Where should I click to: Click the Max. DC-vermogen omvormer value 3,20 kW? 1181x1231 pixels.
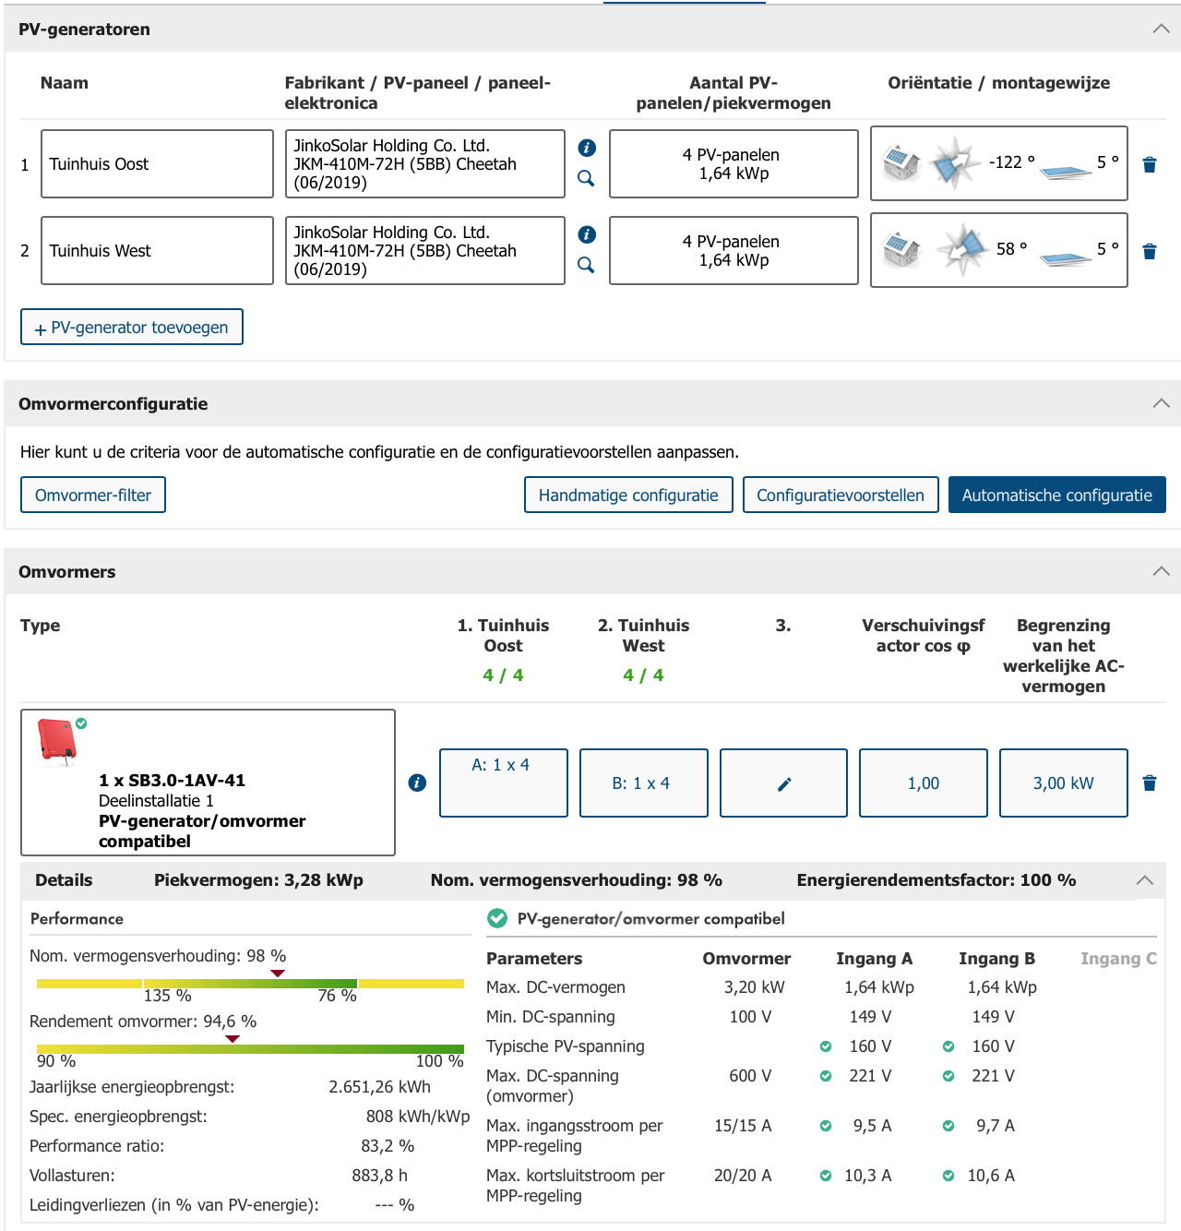755,987
